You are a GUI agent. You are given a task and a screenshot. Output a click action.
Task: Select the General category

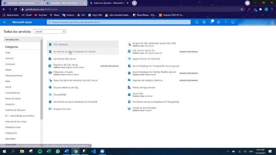(9, 59)
